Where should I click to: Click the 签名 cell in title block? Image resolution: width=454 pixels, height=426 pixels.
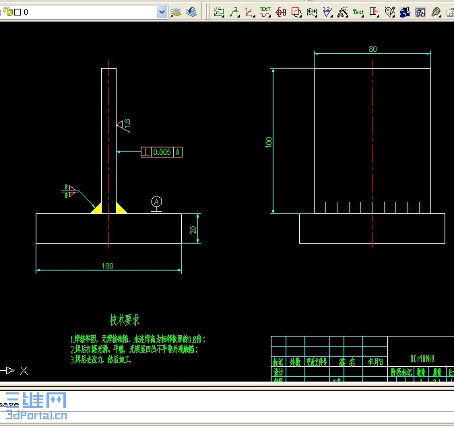pos(346,362)
